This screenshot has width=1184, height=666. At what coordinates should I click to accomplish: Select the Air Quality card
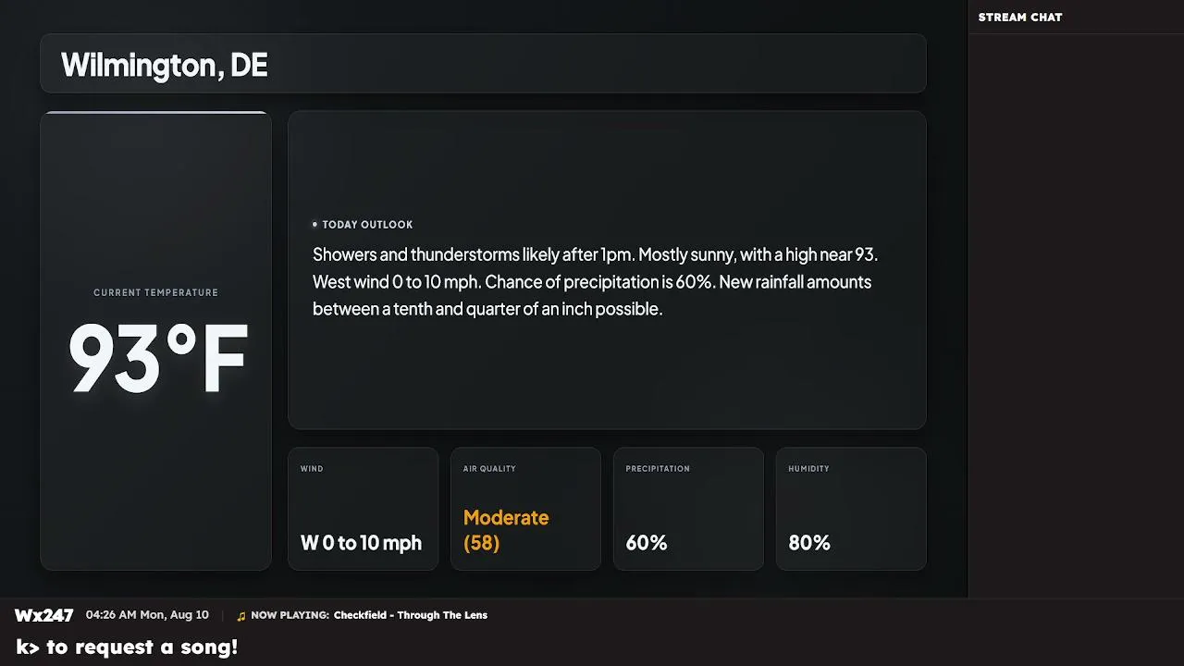pos(525,509)
